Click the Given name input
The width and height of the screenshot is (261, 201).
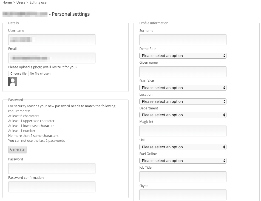(x=183, y=72)
